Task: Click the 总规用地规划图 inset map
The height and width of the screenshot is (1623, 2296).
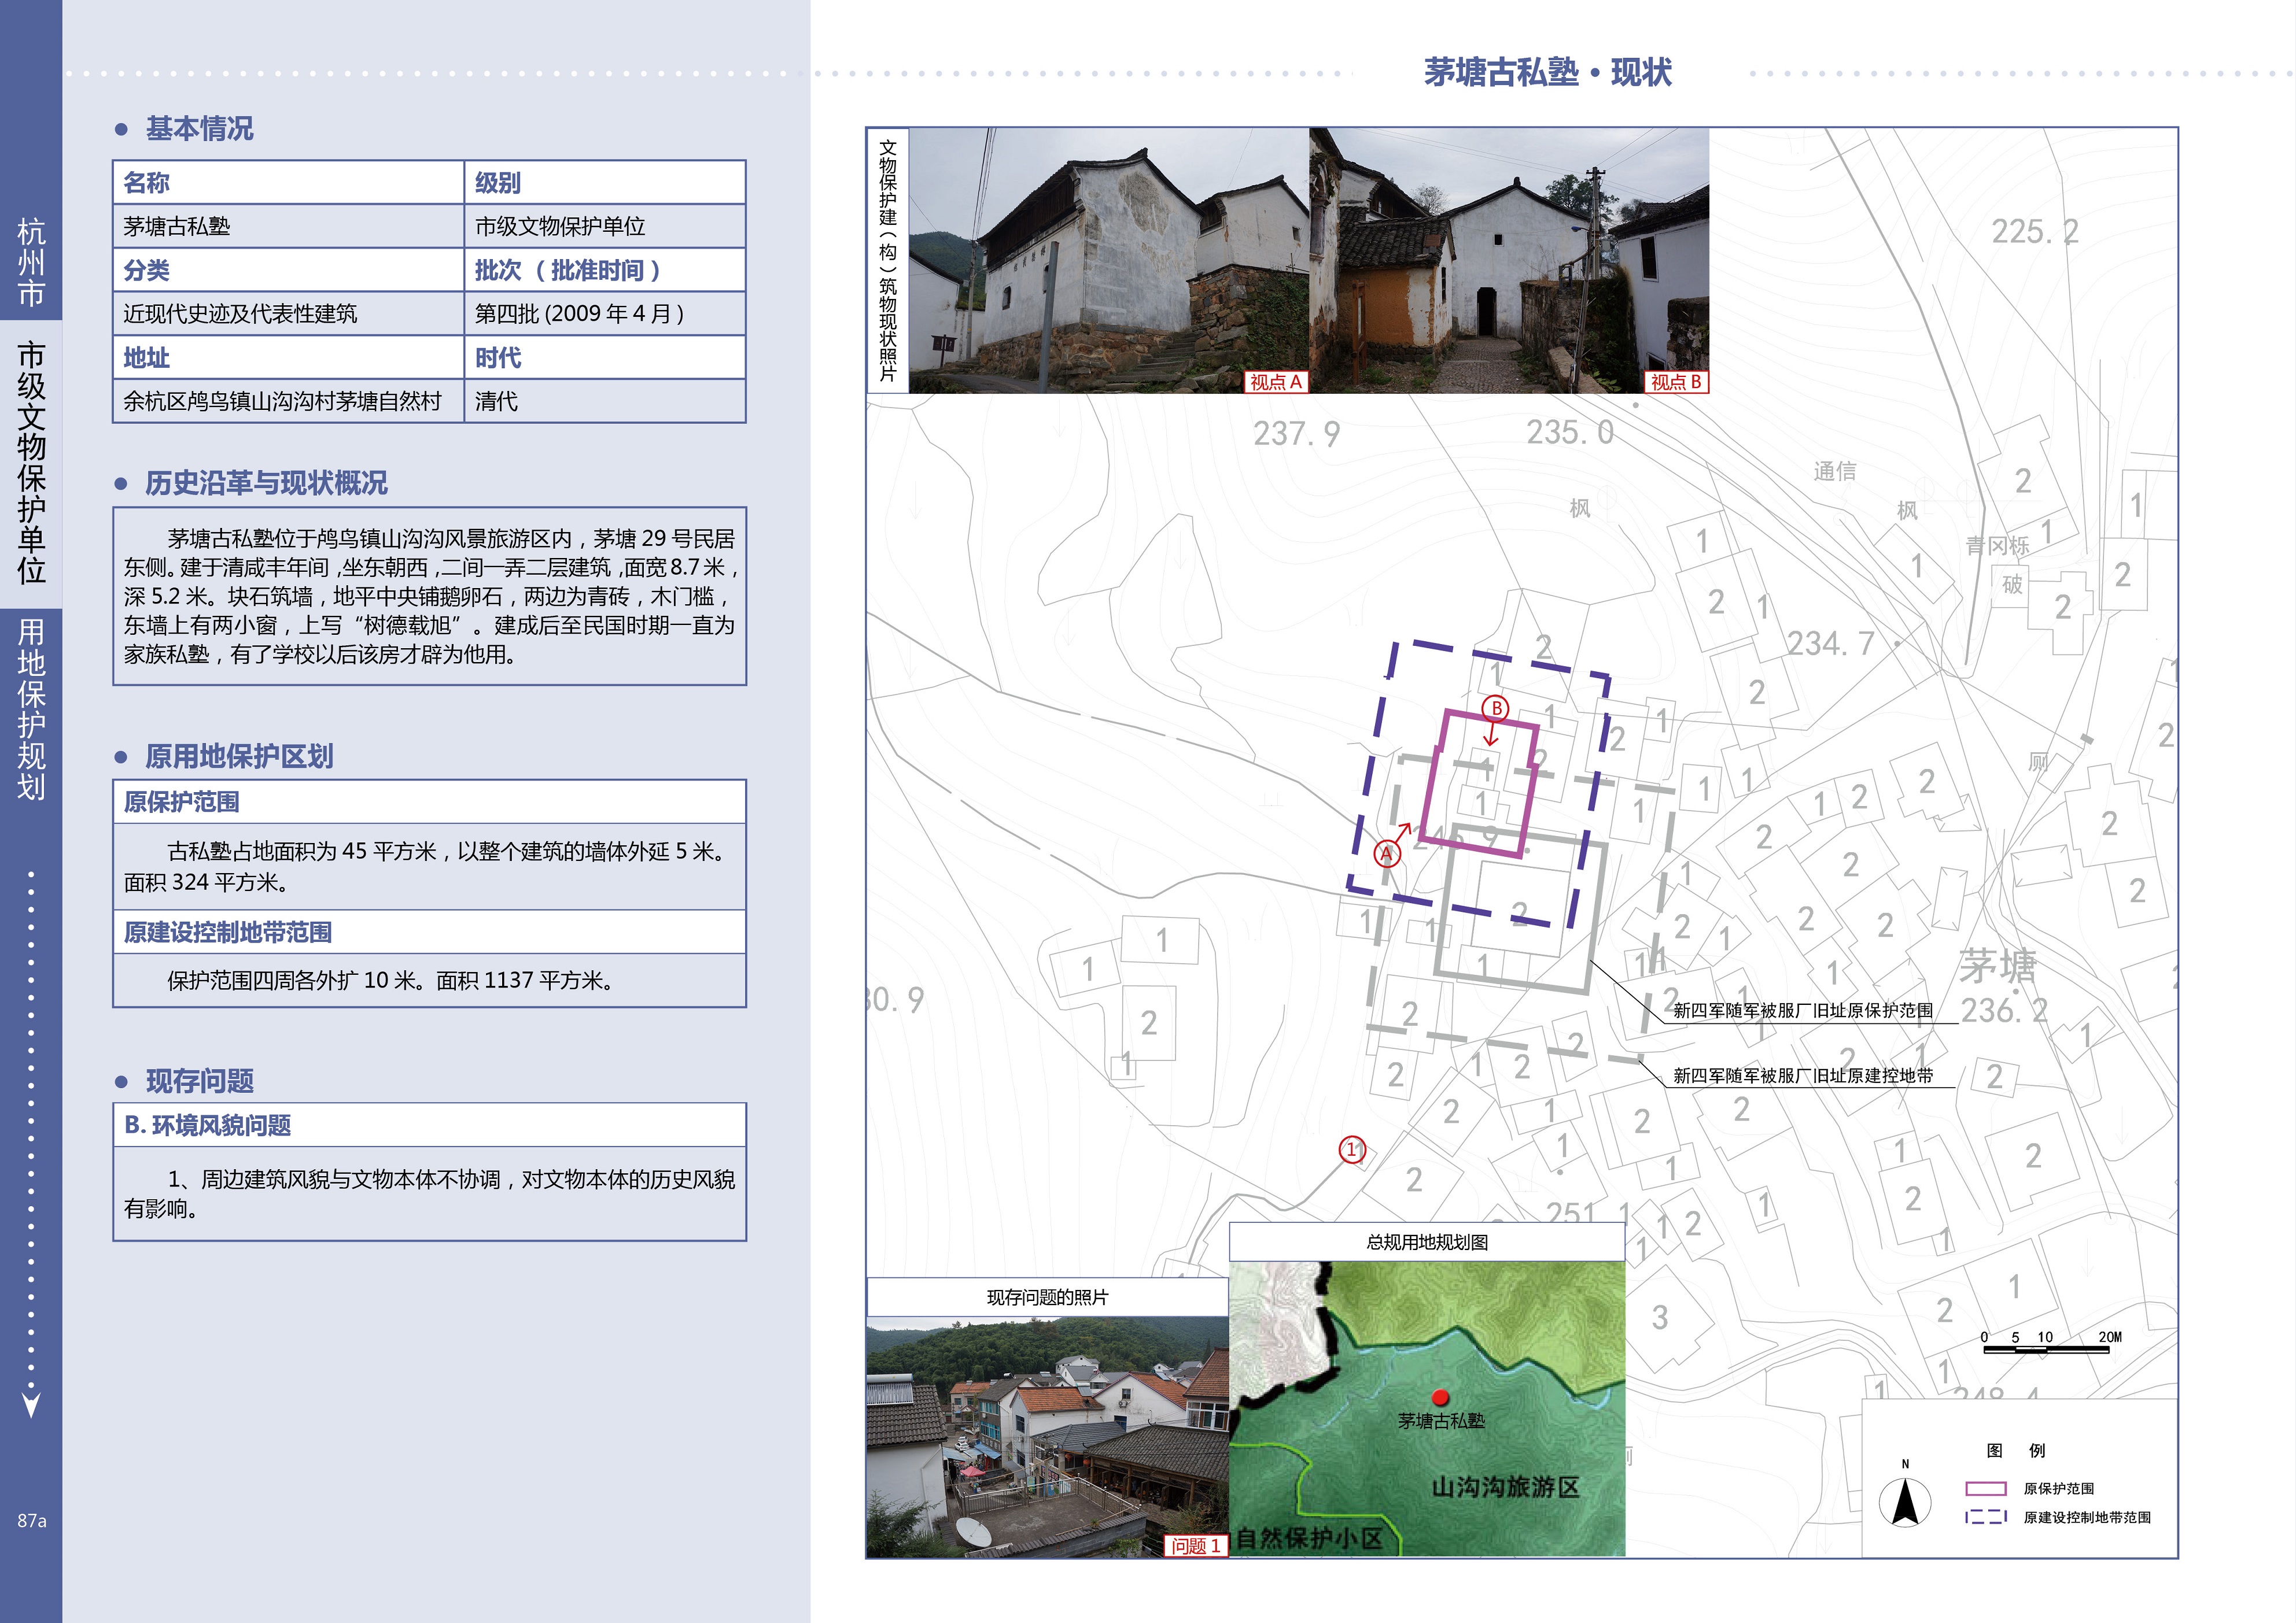Action: coord(1427,1408)
